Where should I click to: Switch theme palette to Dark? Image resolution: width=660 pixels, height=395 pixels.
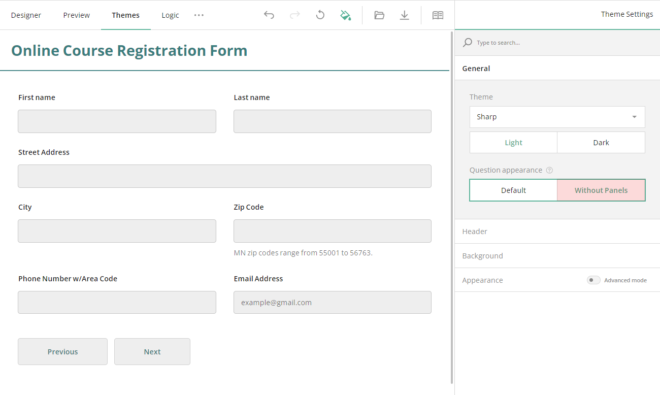coord(601,142)
